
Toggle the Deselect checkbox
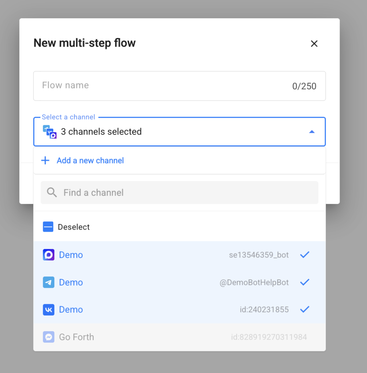click(x=48, y=227)
